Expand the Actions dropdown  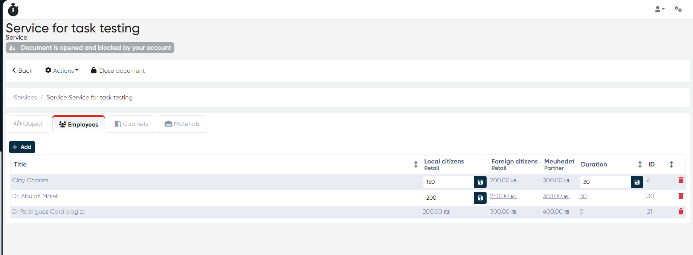62,70
